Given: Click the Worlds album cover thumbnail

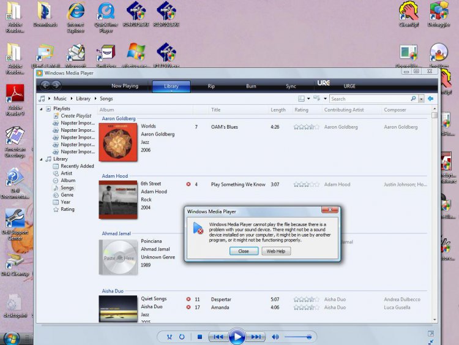Looking at the screenshot, I should point(118,142).
